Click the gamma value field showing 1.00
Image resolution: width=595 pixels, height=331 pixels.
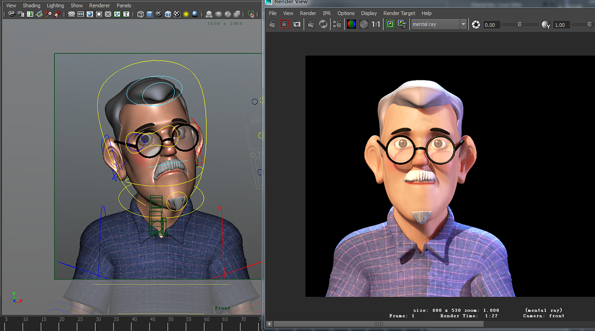click(562, 25)
